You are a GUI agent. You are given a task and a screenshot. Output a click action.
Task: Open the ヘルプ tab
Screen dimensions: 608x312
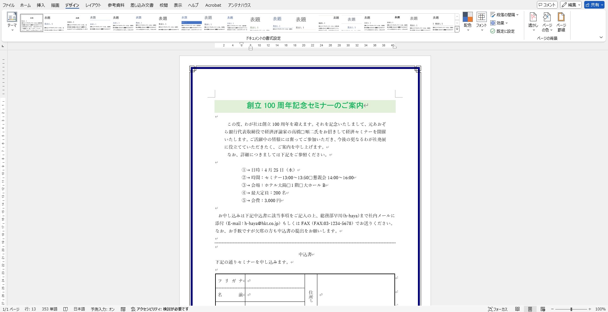tap(193, 5)
